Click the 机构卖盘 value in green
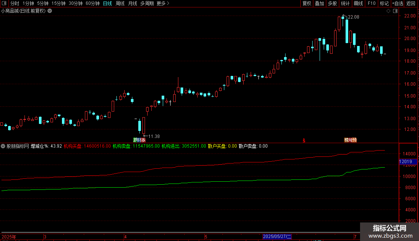The image size is (419, 241). 146,146
